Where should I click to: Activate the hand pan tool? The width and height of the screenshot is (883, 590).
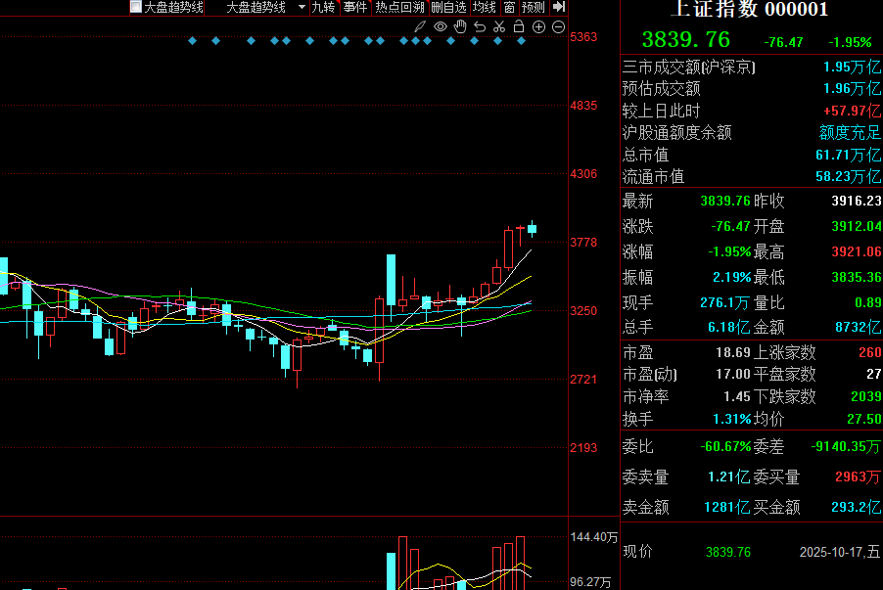459,26
